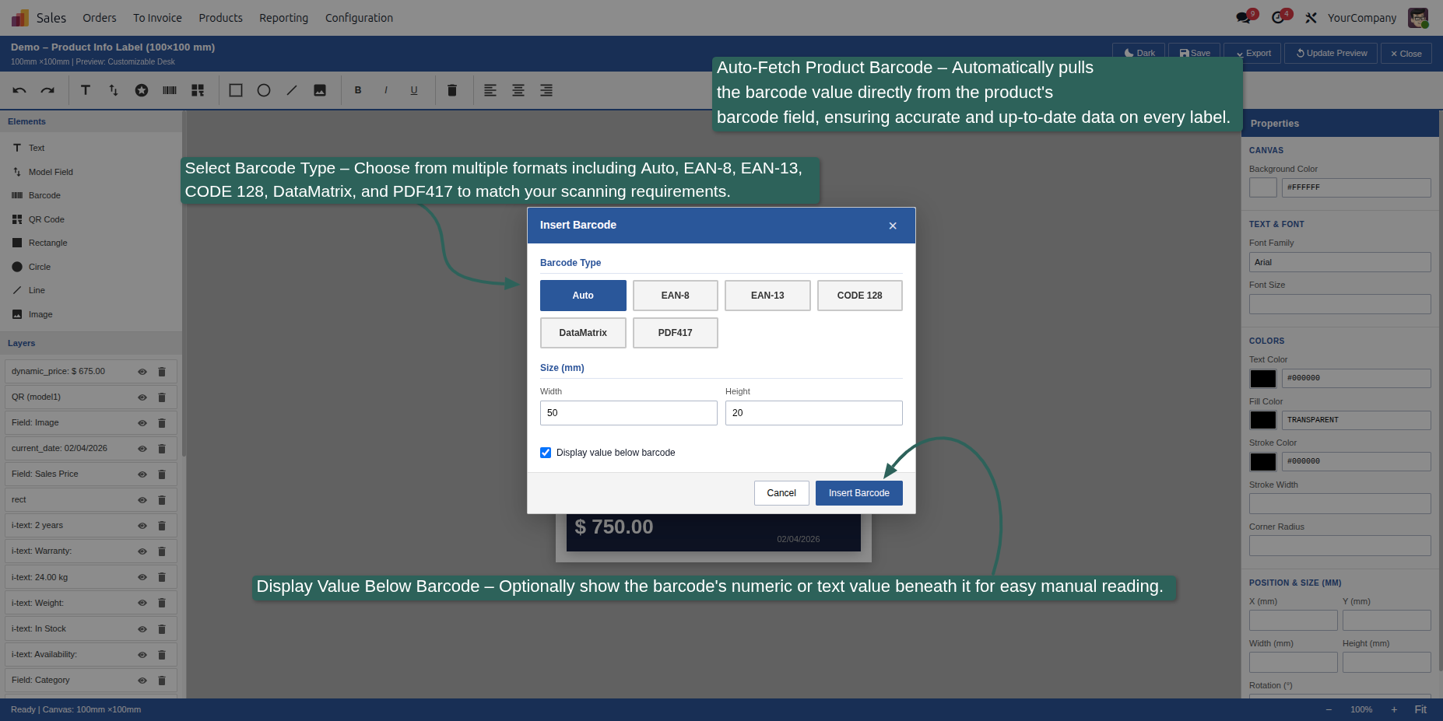Toggle bold formatting in toolbar
Image resolution: width=1443 pixels, height=721 pixels.
358,90
